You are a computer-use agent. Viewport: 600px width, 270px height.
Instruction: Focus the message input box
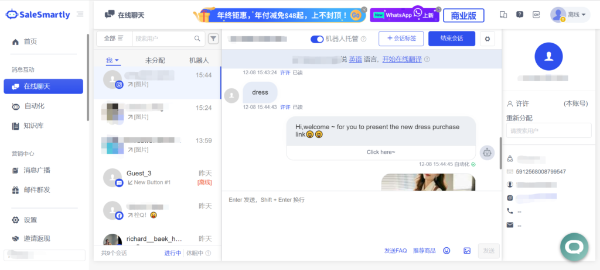pos(361,217)
